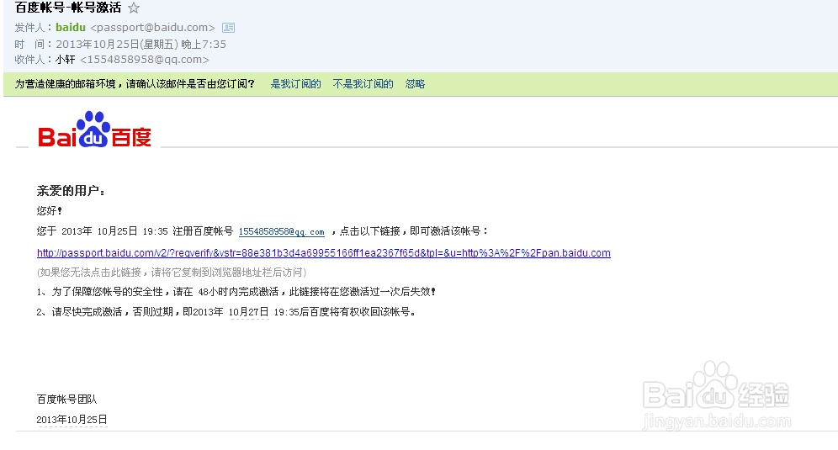This screenshot has height=450, width=838.
Task: Click the underlined date 10月27日
Action: (x=248, y=312)
